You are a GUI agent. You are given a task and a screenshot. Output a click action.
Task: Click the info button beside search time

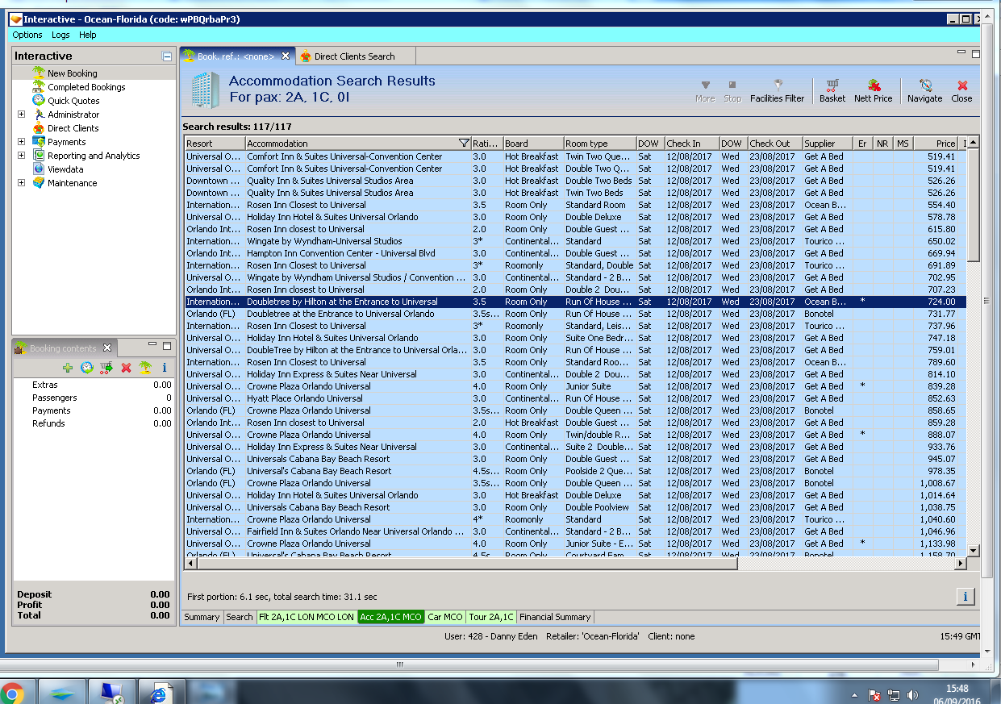point(965,597)
